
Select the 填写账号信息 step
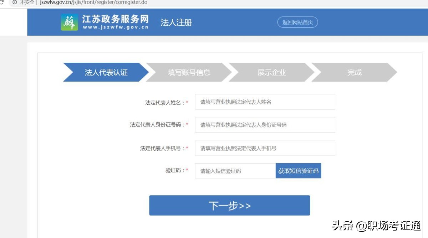(189, 72)
